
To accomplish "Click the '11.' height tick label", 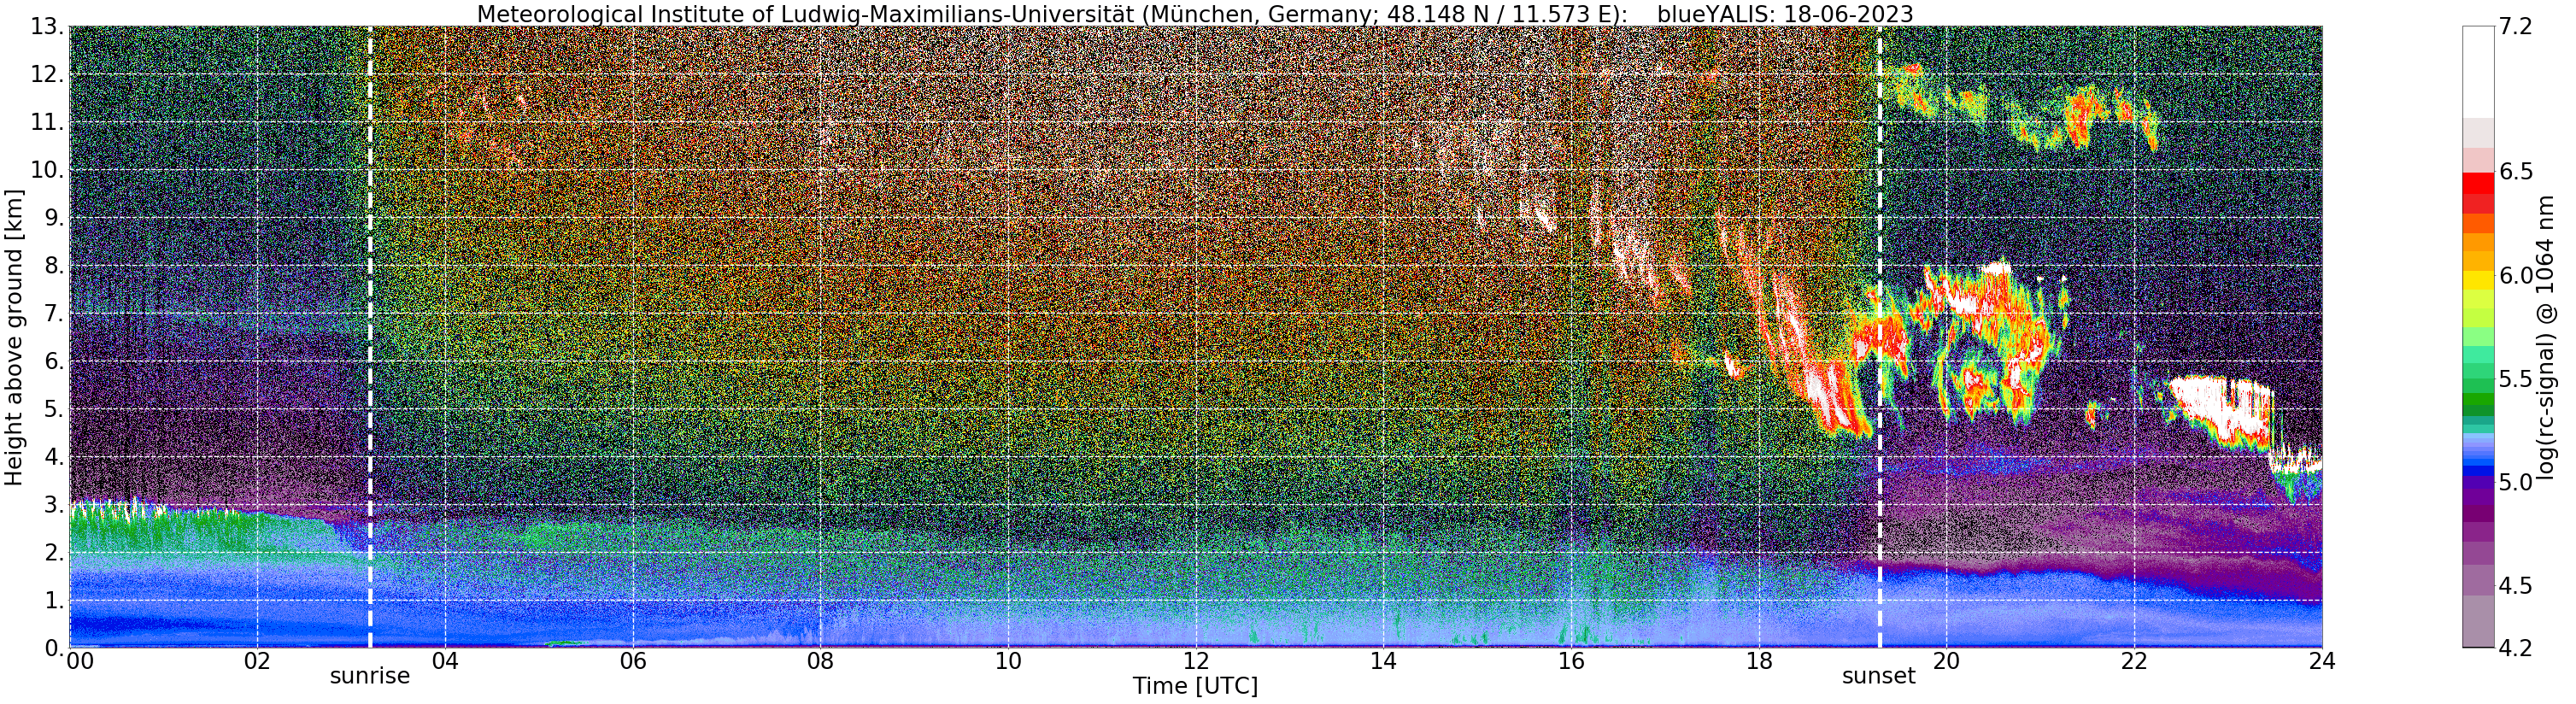I will point(46,123).
